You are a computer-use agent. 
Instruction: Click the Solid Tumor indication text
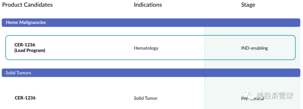coord(146,98)
